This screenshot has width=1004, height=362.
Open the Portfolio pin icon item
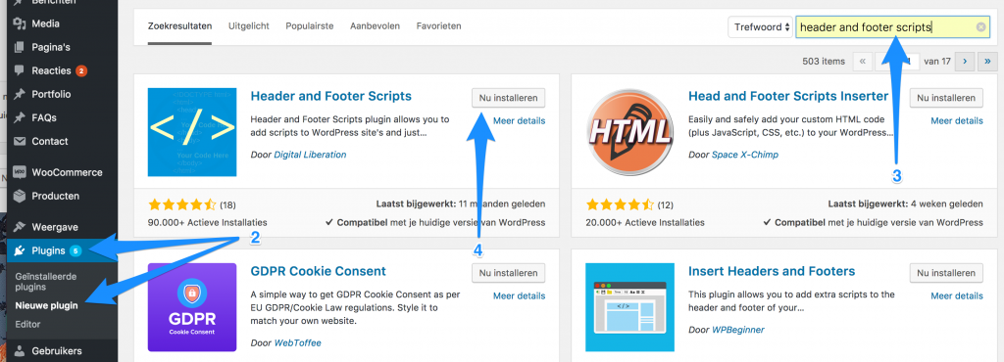(x=20, y=94)
